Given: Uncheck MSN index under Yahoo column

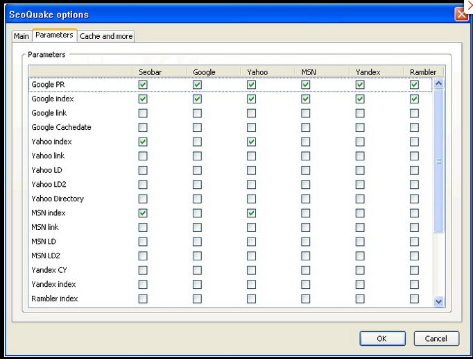Looking at the screenshot, I should tap(251, 213).
